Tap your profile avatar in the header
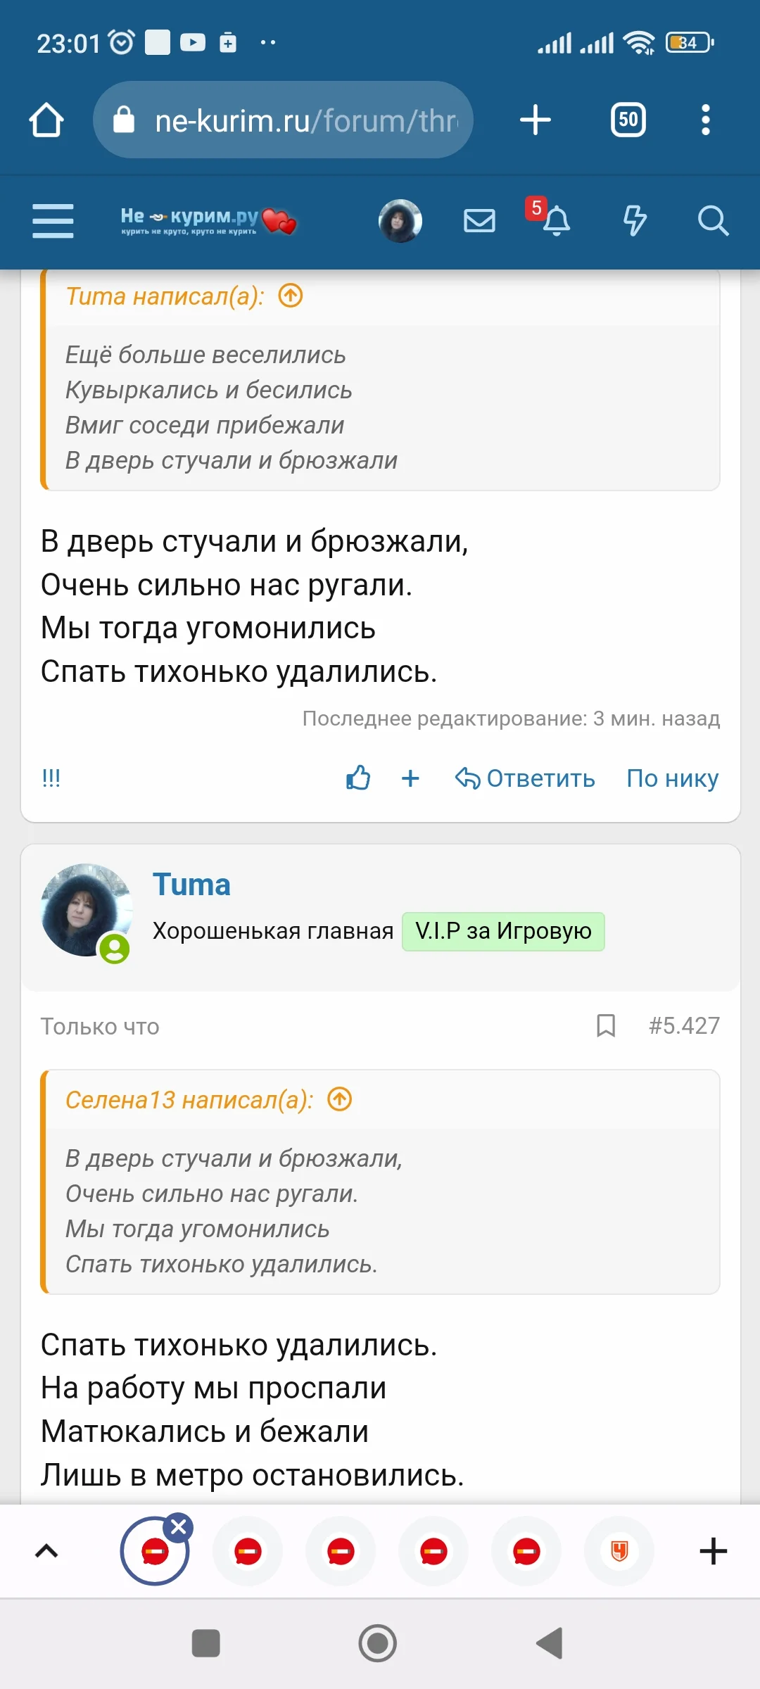The image size is (760, 1689). 400,220
